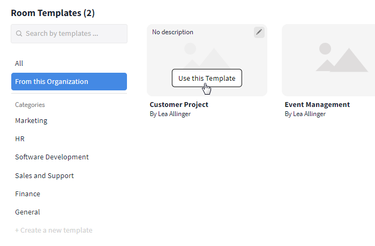Click the Event Management template title
375x246 pixels.
(x=317, y=104)
